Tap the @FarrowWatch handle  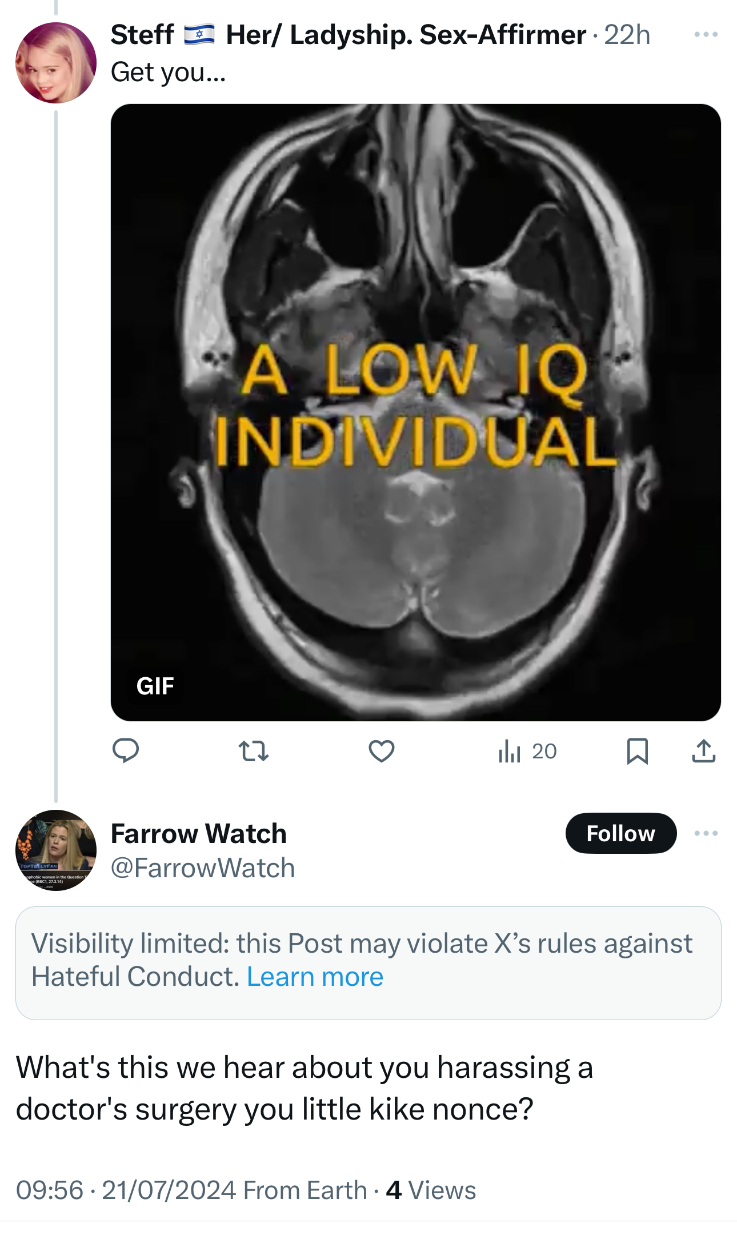(203, 868)
